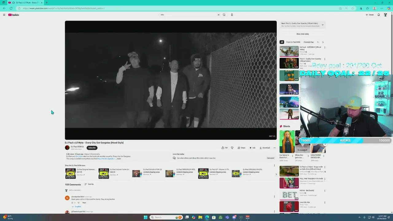Open the Windows Start menu
393x221 pixels.
pos(146,217)
